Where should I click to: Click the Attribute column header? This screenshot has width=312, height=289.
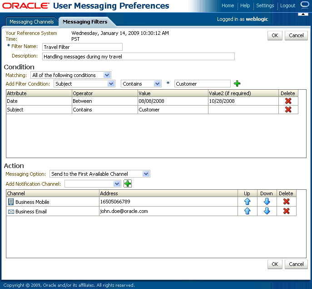coord(39,93)
